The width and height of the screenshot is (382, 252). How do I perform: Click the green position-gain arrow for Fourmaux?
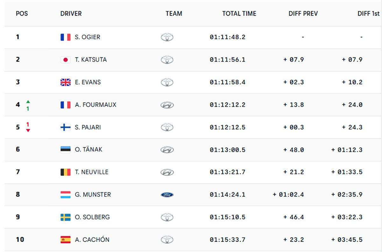(x=28, y=102)
